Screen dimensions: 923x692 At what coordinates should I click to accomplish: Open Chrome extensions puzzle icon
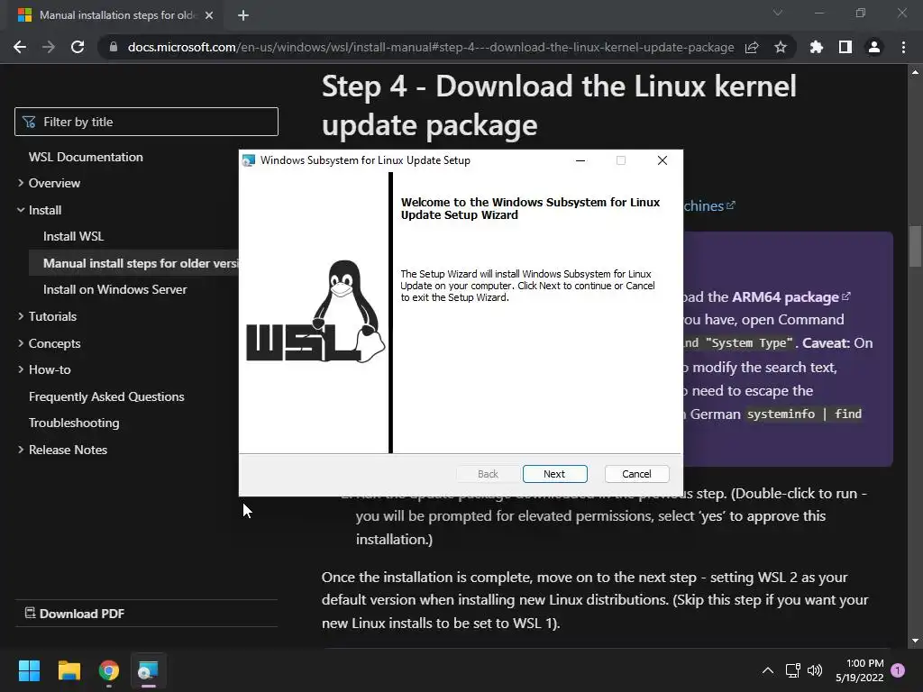[817, 47]
